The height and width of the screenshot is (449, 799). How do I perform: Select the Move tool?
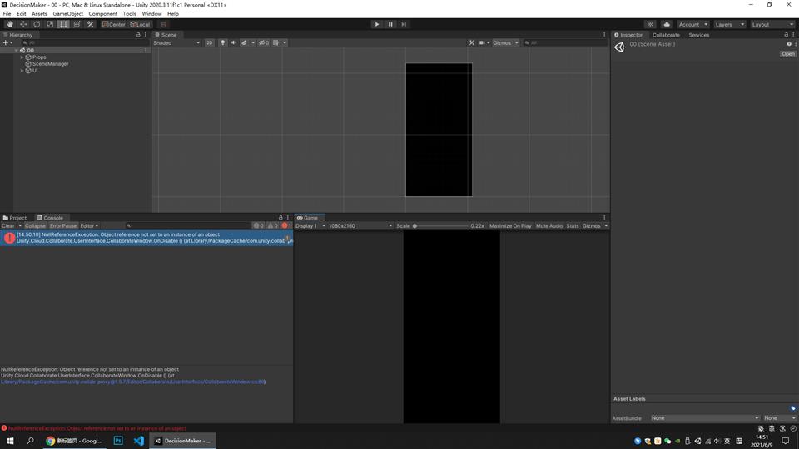point(23,24)
